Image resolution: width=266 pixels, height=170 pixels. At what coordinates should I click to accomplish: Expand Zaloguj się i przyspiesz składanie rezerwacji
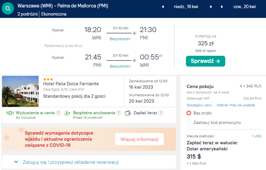coord(16,162)
